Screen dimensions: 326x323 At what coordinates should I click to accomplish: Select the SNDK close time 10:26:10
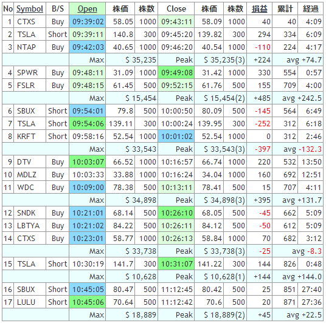point(176,212)
